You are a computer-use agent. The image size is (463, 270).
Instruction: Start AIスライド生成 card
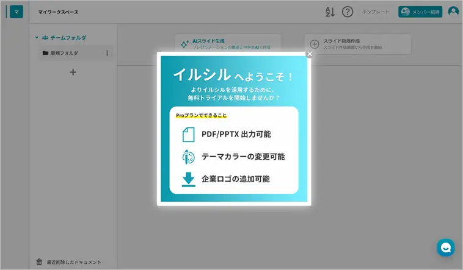(x=228, y=44)
